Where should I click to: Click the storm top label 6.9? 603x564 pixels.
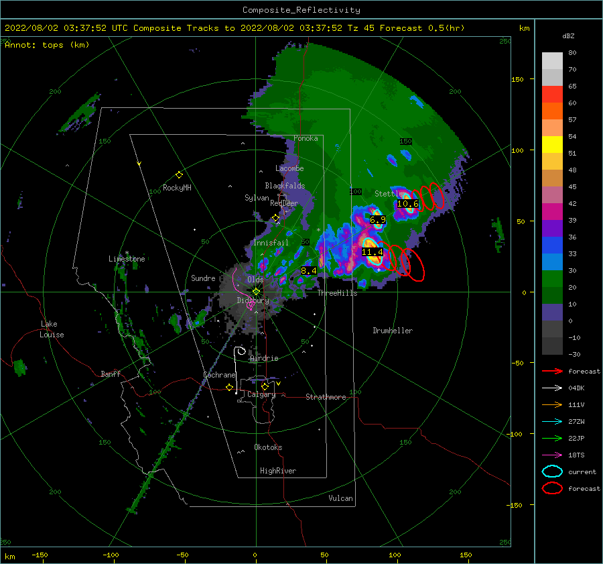click(378, 220)
